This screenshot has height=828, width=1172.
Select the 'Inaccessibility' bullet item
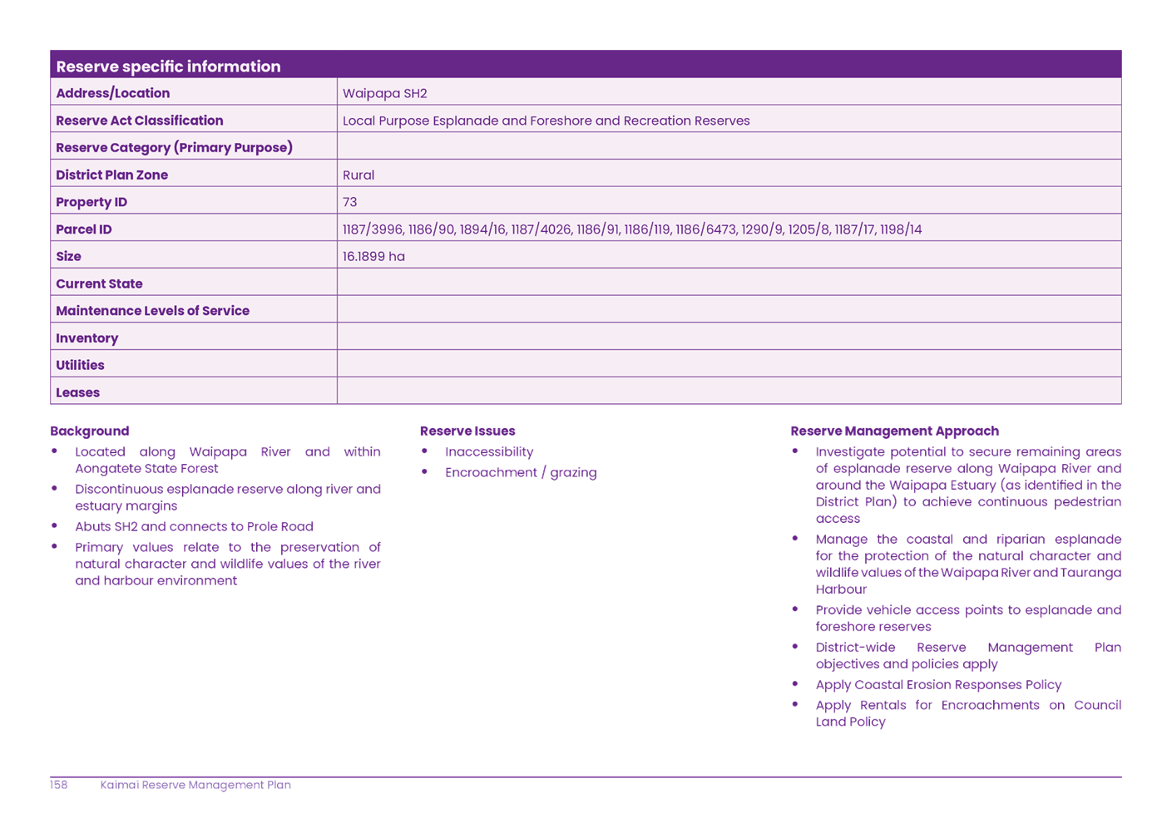(488, 451)
